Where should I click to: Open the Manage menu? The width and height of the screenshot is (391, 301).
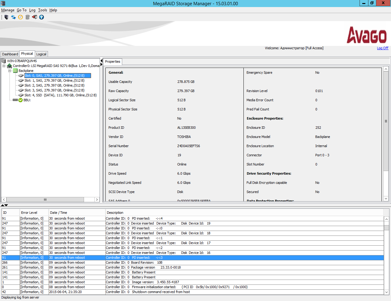coord(8,10)
